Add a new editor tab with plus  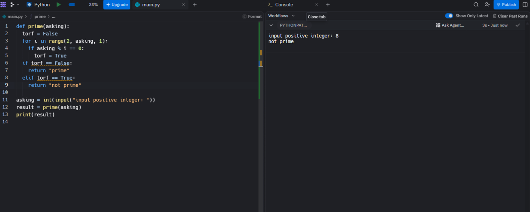point(195,5)
